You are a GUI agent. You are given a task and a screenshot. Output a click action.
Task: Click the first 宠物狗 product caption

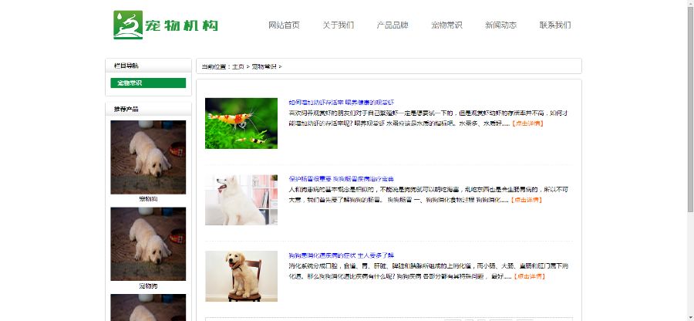click(148, 199)
